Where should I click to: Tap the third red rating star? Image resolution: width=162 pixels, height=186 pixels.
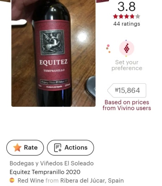(127, 16)
